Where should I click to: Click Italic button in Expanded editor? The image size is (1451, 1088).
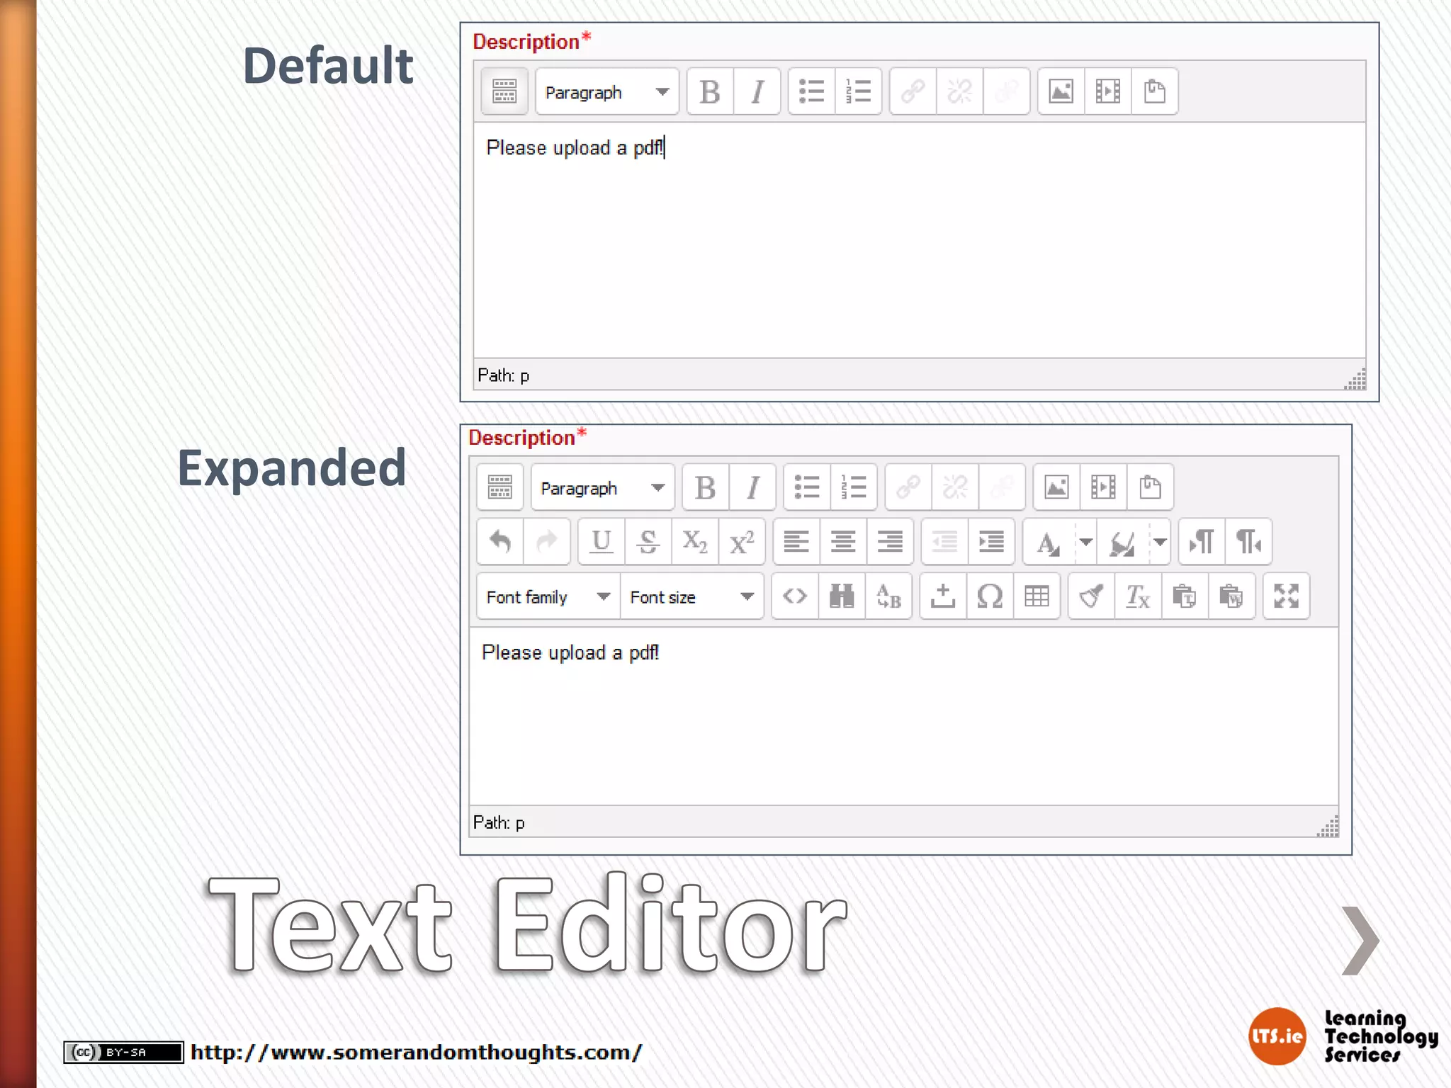[752, 487]
